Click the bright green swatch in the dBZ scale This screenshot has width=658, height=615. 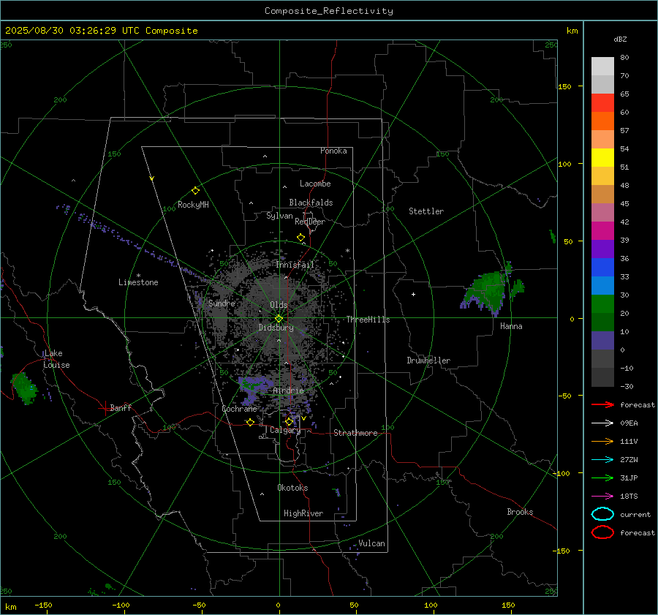point(602,304)
